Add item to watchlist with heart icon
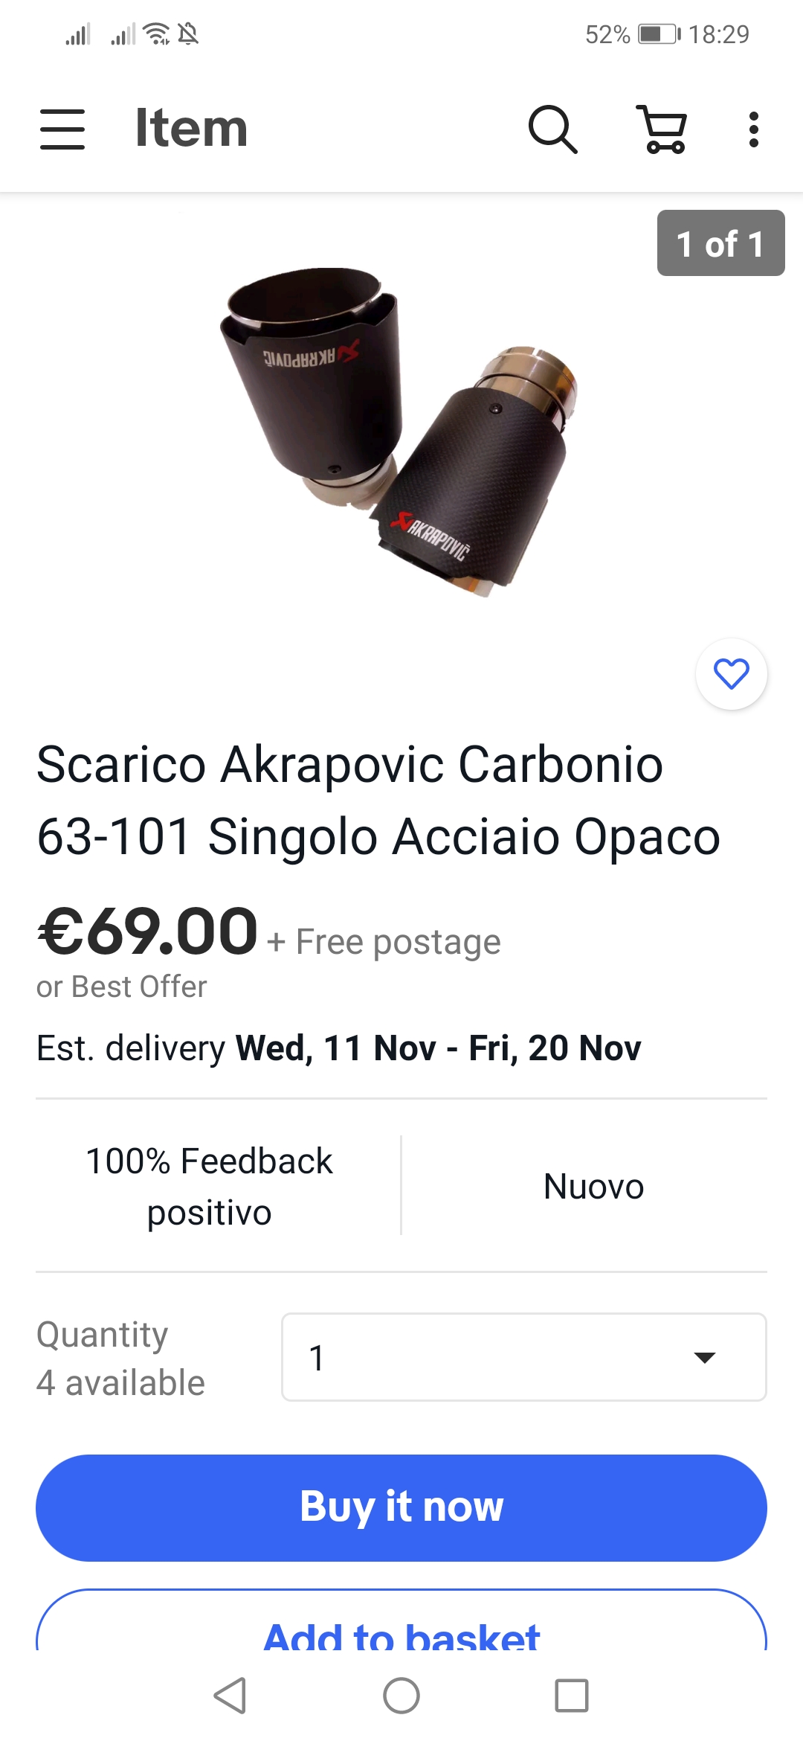The width and height of the screenshot is (803, 1741). pyautogui.click(x=732, y=674)
